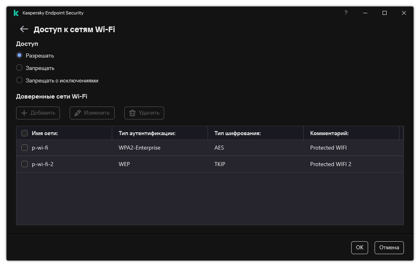Minimize the Kaspersky Endpoint Security window
420x267 pixels.
[365, 13]
